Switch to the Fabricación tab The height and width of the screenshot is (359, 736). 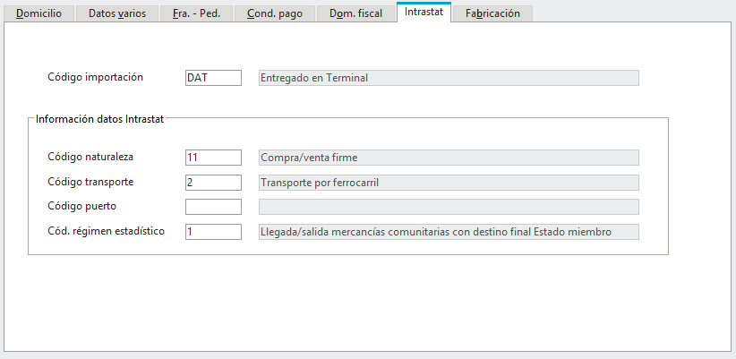click(492, 13)
